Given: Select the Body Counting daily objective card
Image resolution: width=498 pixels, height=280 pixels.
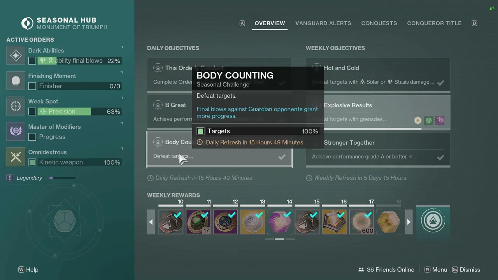Looking at the screenshot, I should click(219, 150).
